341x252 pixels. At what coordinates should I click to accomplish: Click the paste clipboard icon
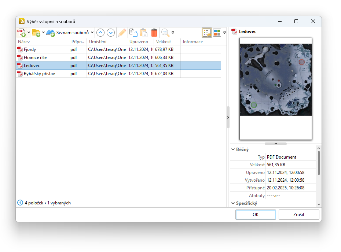[x=143, y=33]
